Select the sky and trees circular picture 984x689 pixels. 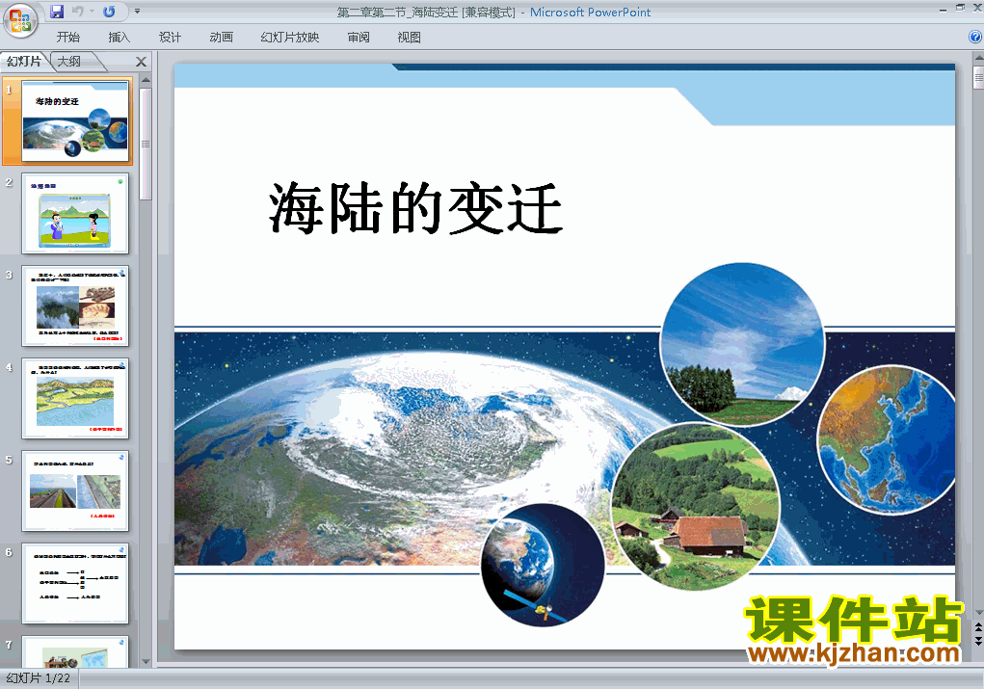point(742,345)
